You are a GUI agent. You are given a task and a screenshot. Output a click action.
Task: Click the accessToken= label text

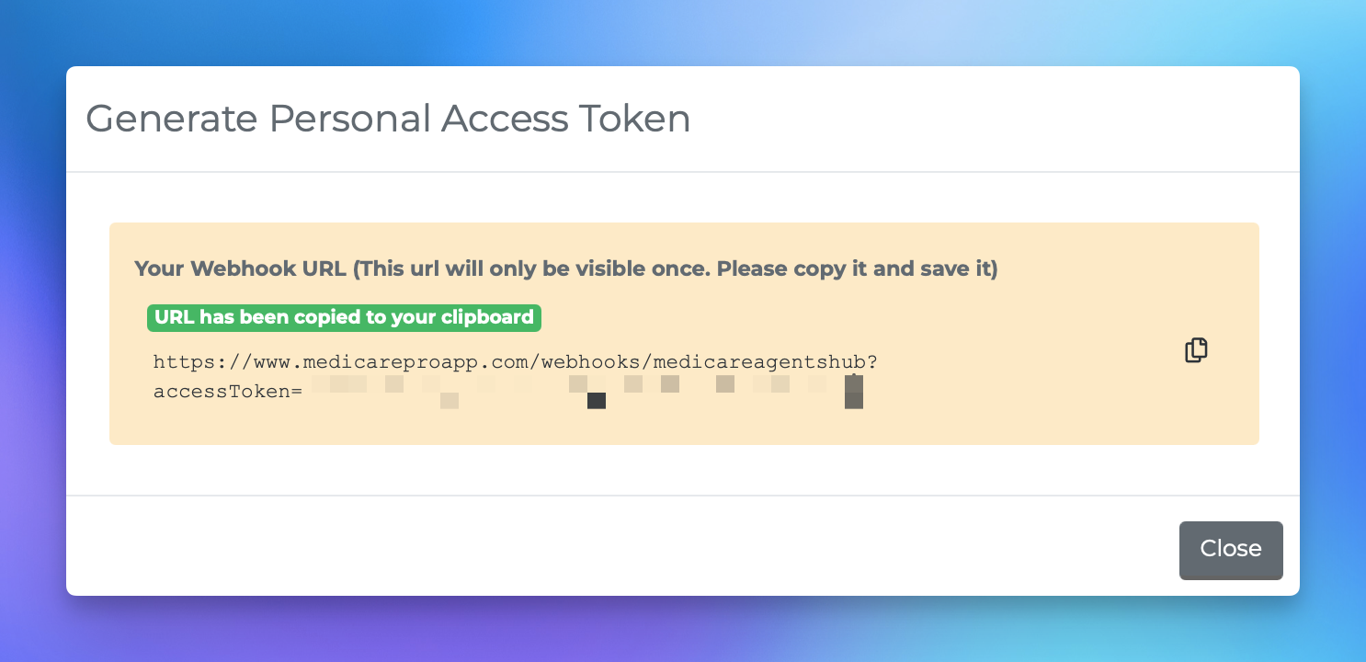(228, 391)
